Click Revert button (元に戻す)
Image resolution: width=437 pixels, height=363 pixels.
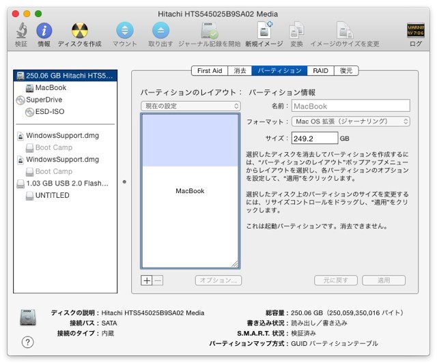tap(336, 280)
